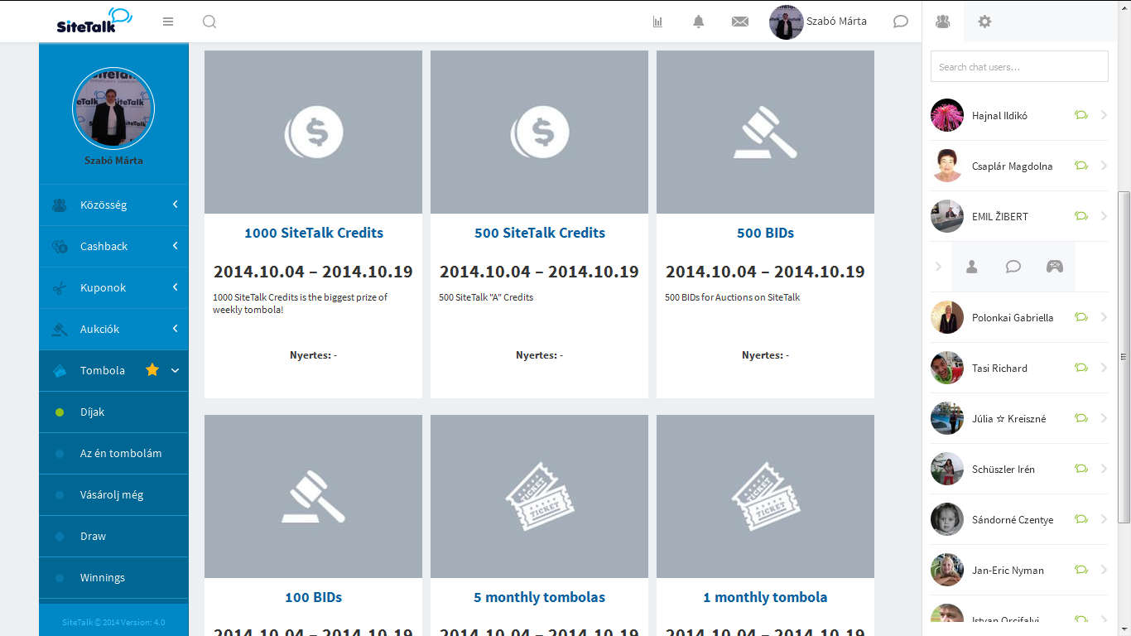
Task: Click the Cashback coins icon in sidebar
Action: coord(59,247)
